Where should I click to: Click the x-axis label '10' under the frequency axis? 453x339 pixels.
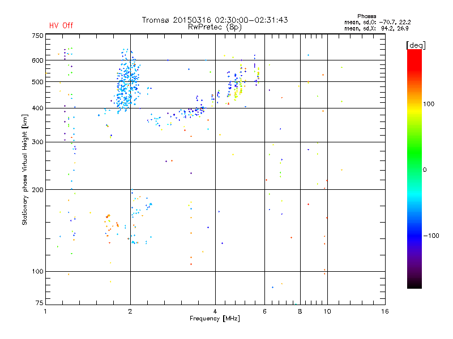(x=327, y=312)
